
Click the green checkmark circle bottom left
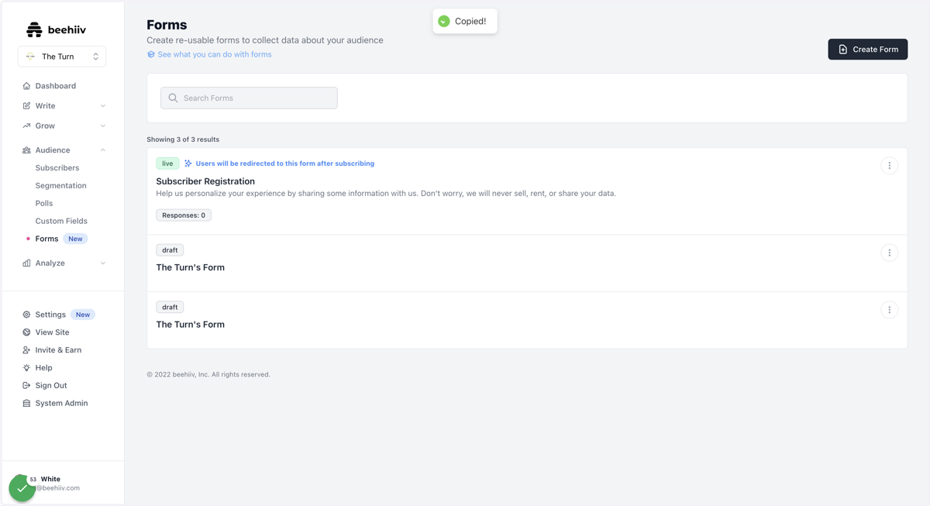click(x=22, y=488)
